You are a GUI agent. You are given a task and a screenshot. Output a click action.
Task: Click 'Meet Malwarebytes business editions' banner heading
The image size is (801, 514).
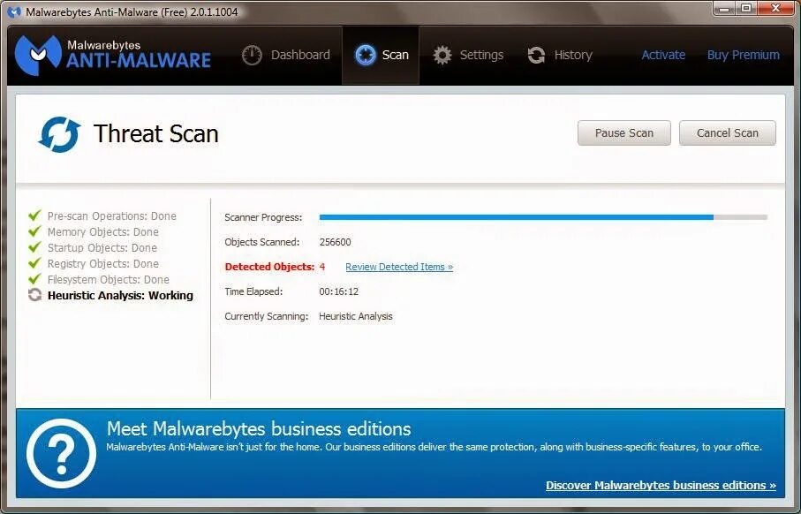[259, 428]
